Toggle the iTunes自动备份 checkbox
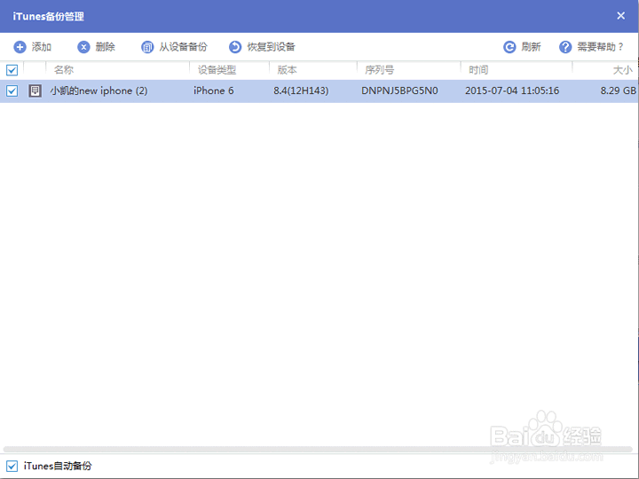 click(x=12, y=466)
